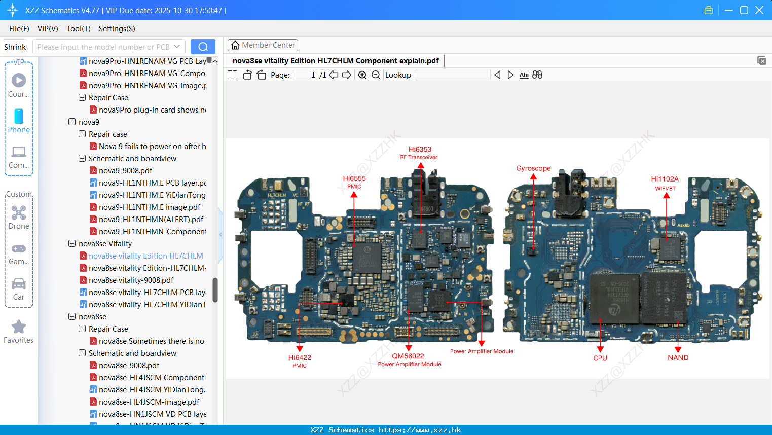Open nova9Pro-HN1RENAM VG-image file
This screenshot has height=435, width=772.
[143, 85]
